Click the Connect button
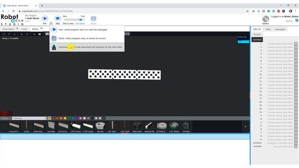Image resolution: width=299 pixels, height=168 pixels. [x=257, y=40]
